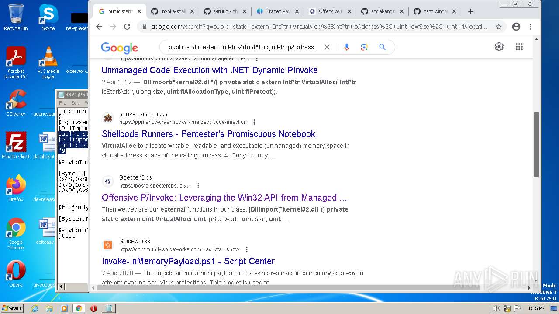Image resolution: width=559 pixels, height=314 pixels.
Task: Switch to Offensive P tab
Action: [x=330, y=11]
